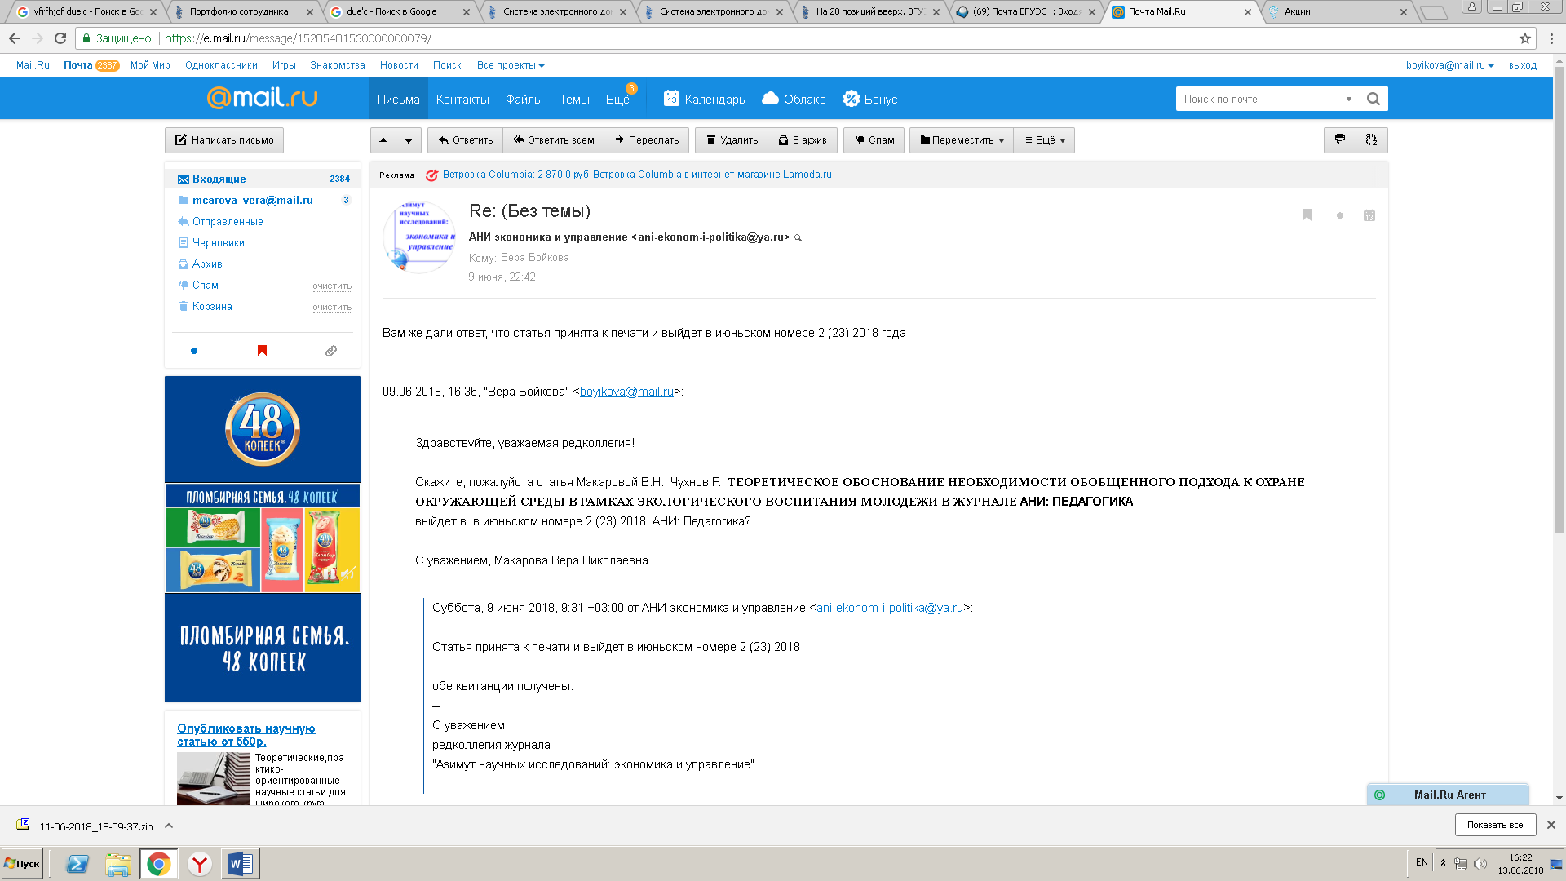
Task: Open the Ещё toolbar dropdown
Action: tap(1045, 140)
